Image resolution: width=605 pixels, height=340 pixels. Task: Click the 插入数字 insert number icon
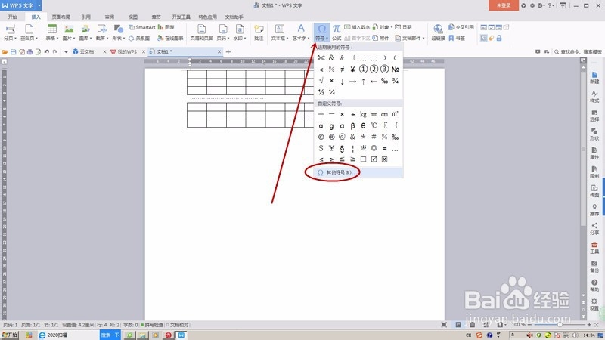point(357,27)
